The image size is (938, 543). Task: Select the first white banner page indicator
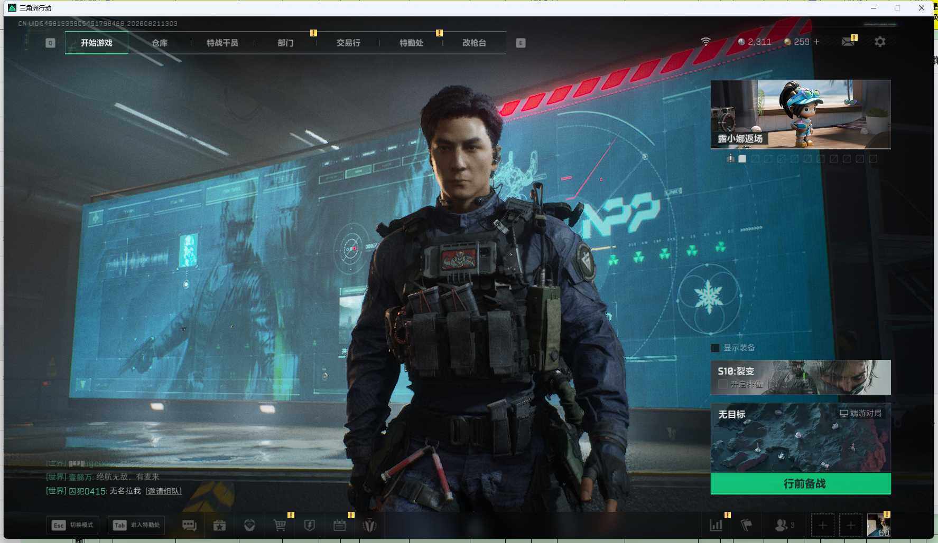pyautogui.click(x=742, y=158)
